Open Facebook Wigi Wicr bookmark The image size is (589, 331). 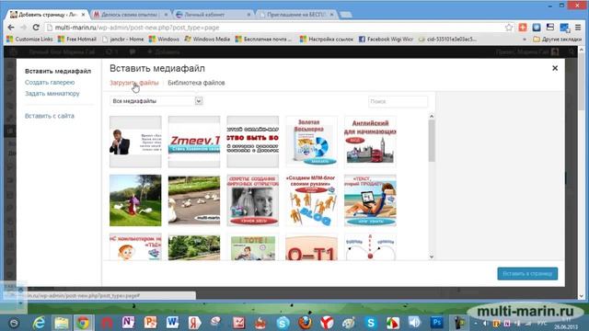pyautogui.click(x=386, y=39)
